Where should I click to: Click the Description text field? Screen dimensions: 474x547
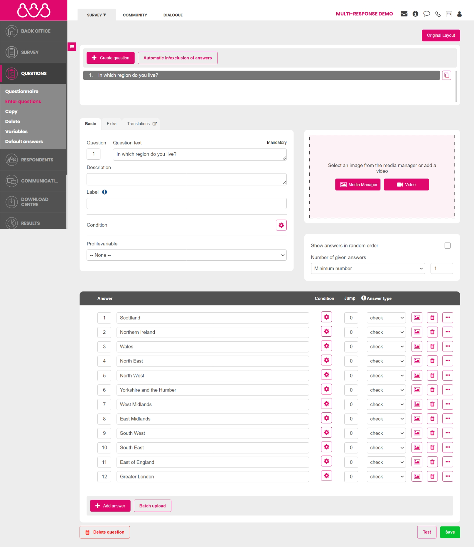pyautogui.click(x=187, y=179)
